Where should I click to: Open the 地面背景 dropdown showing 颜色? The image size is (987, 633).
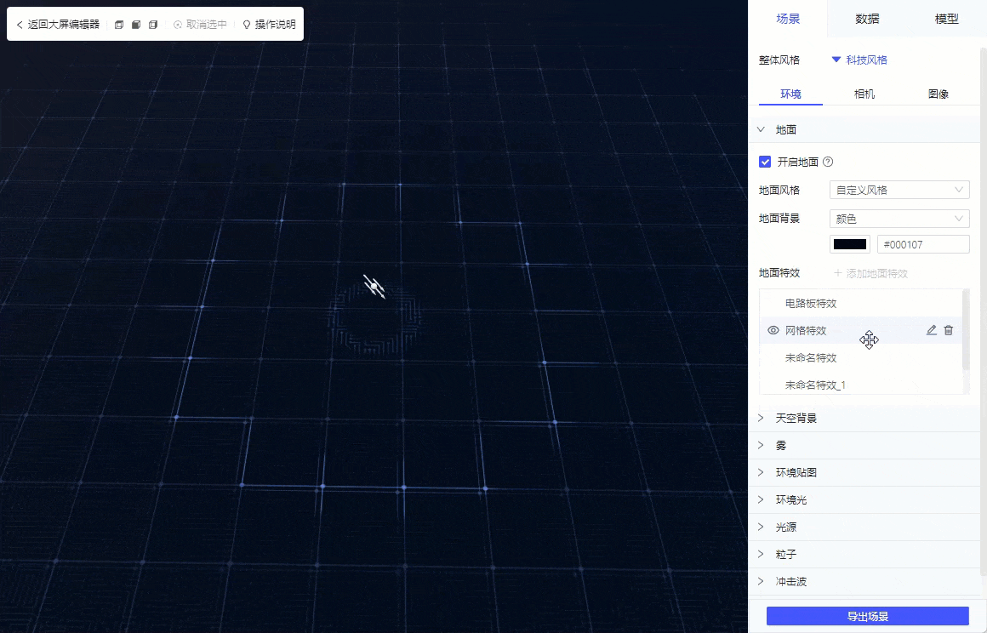[899, 219]
